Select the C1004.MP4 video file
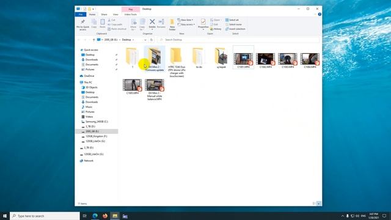Viewport: 391px width, 220px height. (310, 61)
